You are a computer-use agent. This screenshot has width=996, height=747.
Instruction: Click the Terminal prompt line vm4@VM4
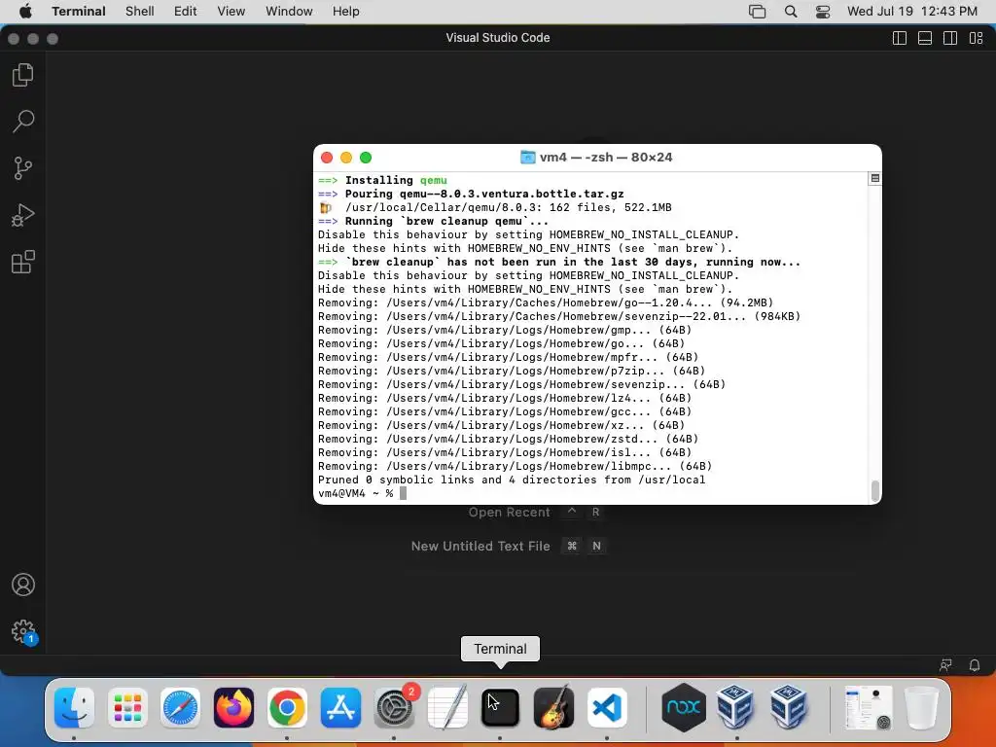point(362,493)
